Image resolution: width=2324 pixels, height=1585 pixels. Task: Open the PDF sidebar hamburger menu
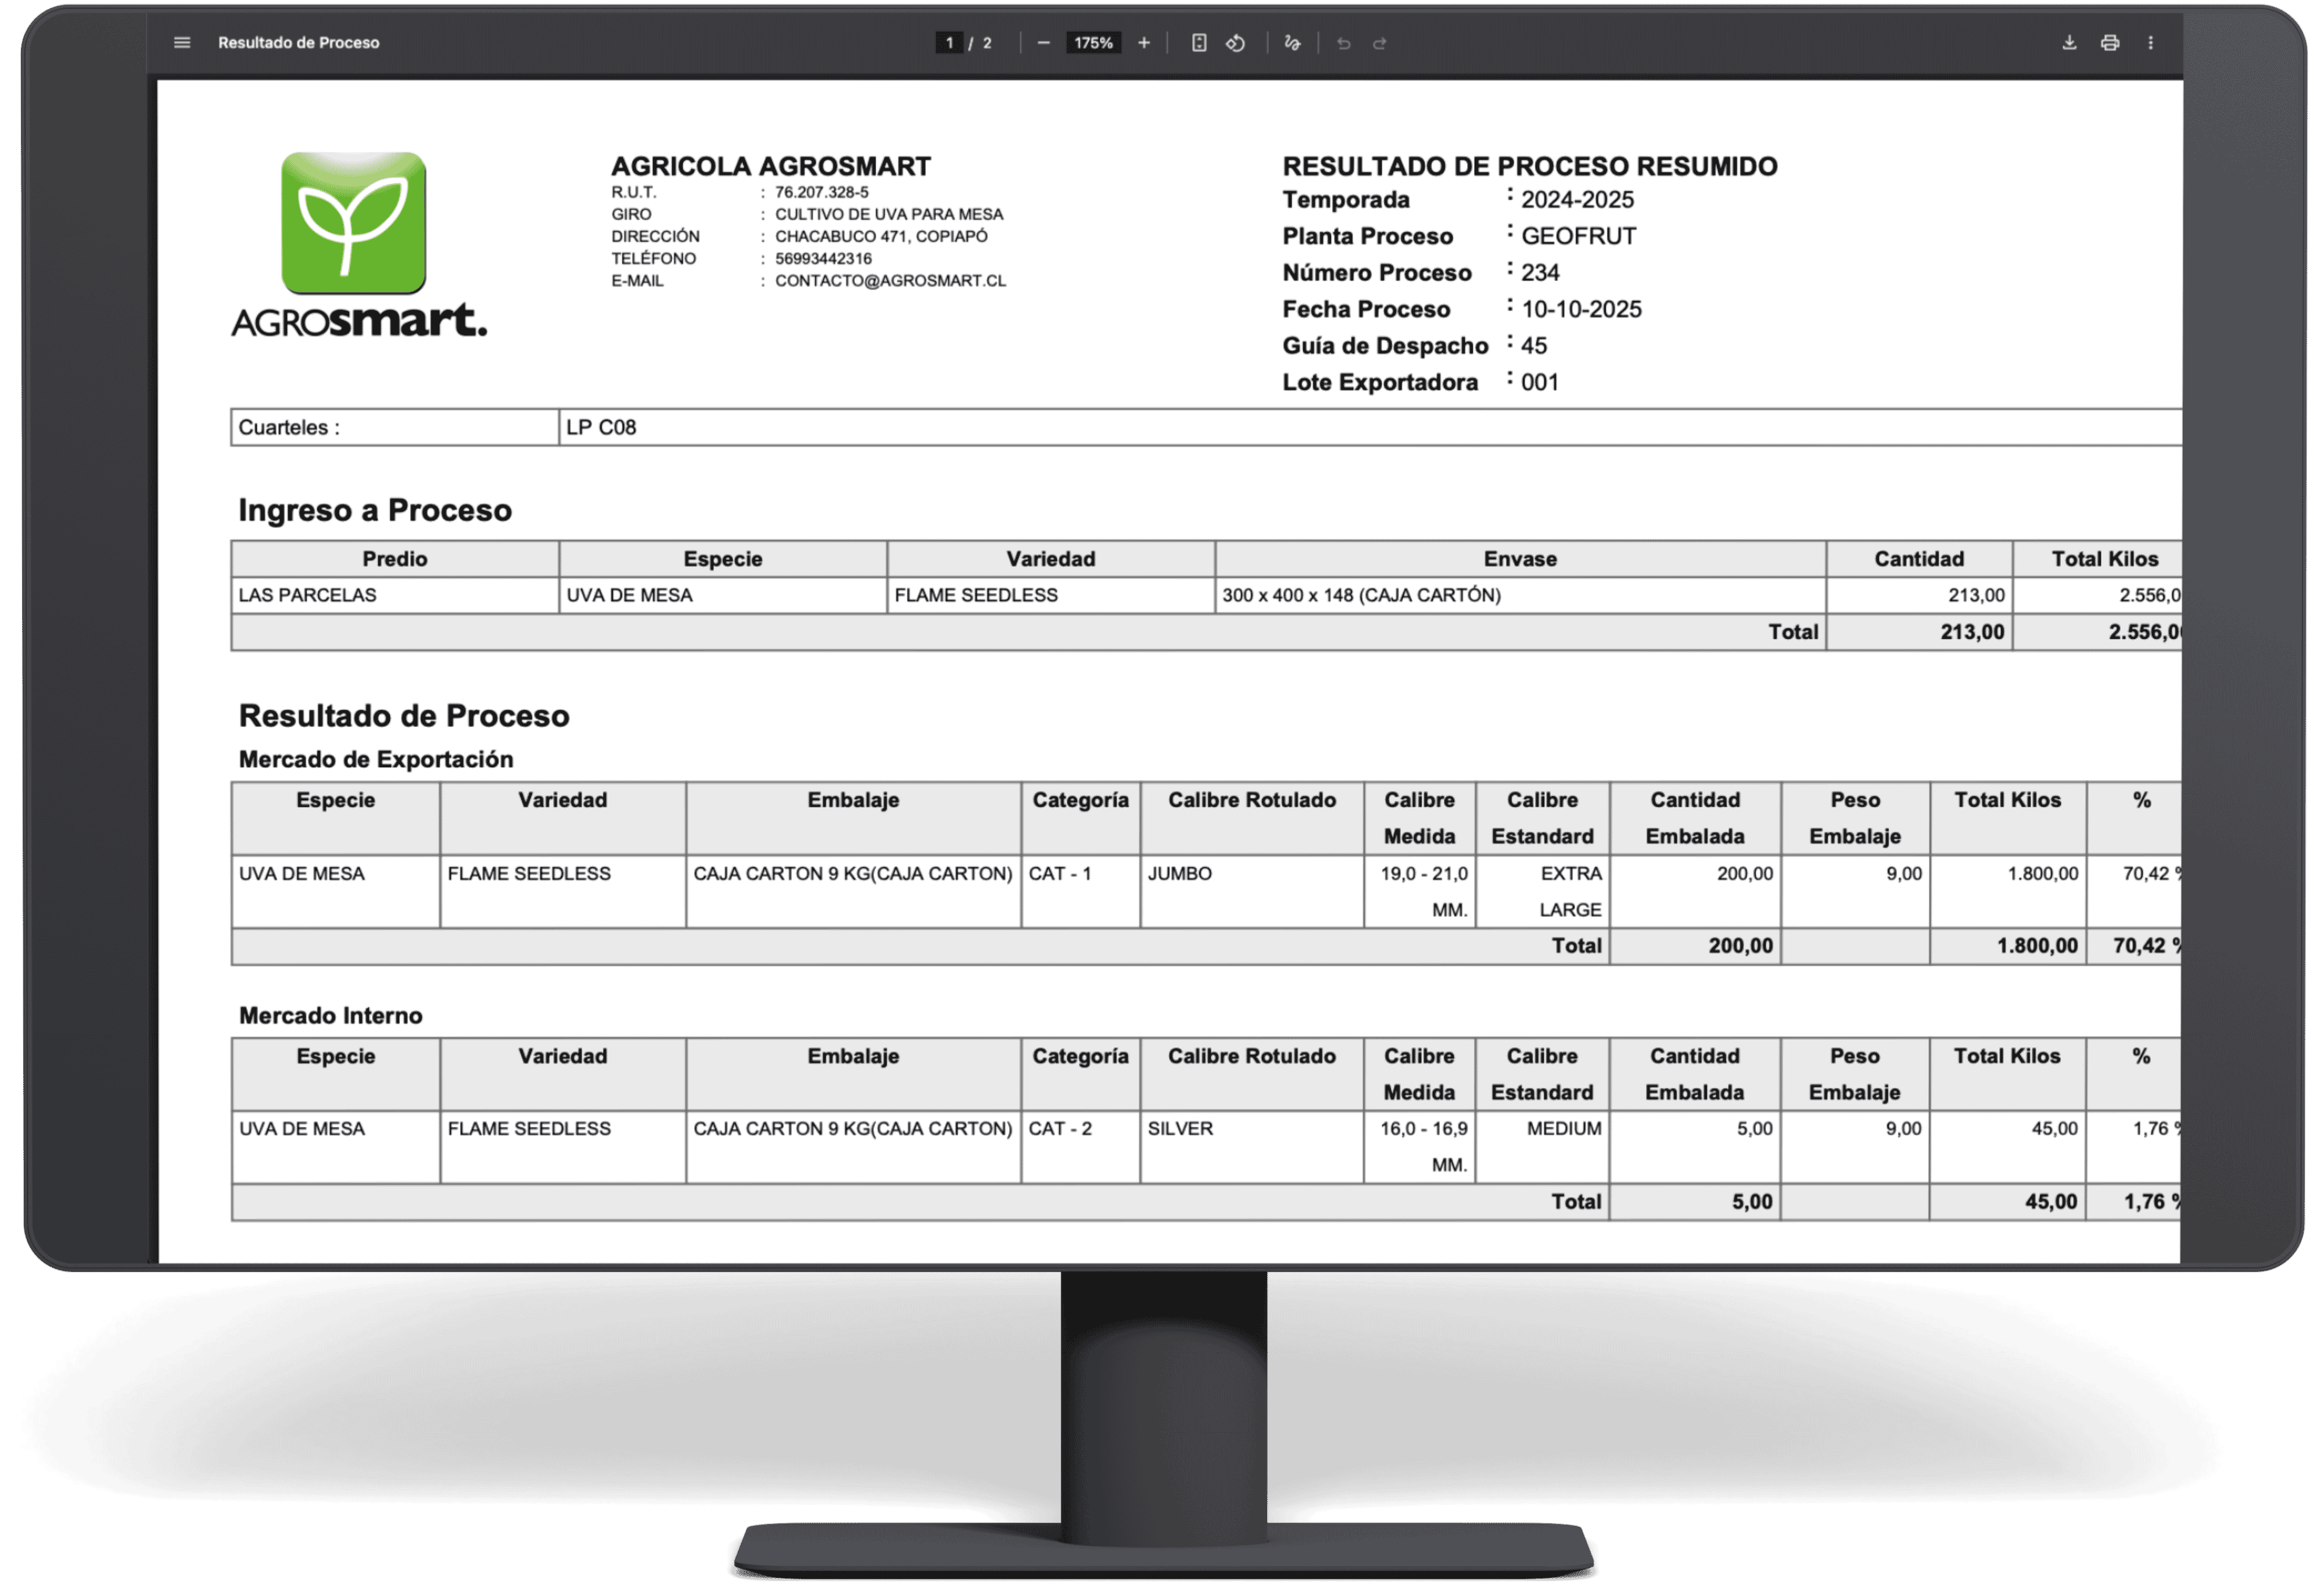tap(182, 43)
